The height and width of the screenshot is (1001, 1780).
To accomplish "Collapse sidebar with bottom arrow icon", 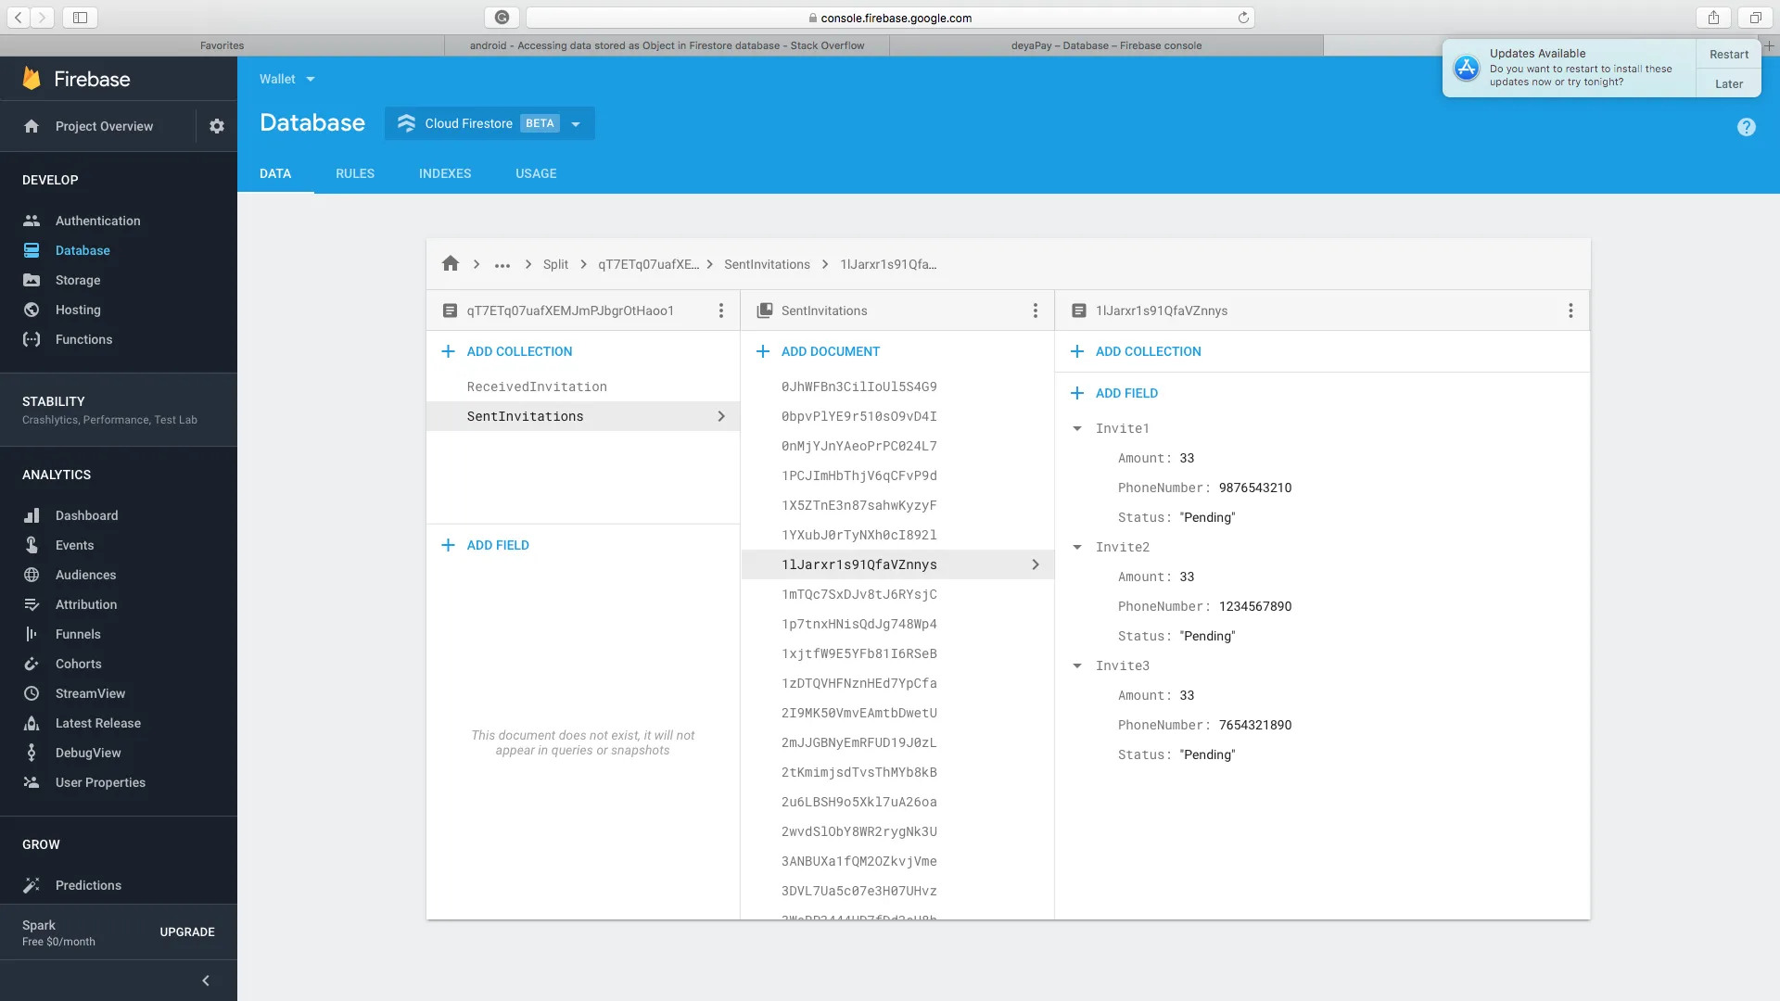I will [x=206, y=980].
